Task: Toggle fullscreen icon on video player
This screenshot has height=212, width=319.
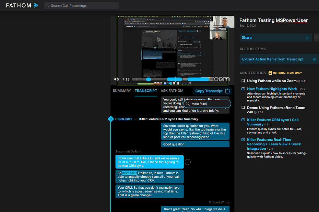Action: (x=227, y=79)
